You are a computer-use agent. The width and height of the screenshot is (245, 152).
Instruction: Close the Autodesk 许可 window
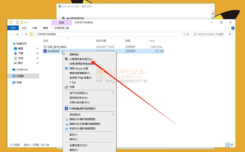click(212, 6)
